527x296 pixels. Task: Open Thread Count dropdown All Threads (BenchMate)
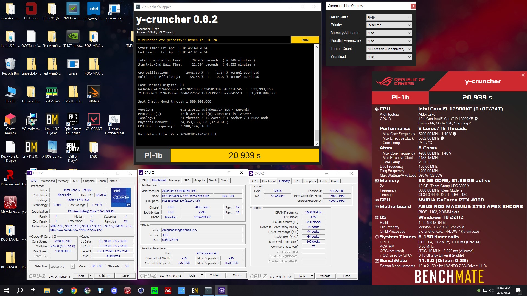click(389, 49)
